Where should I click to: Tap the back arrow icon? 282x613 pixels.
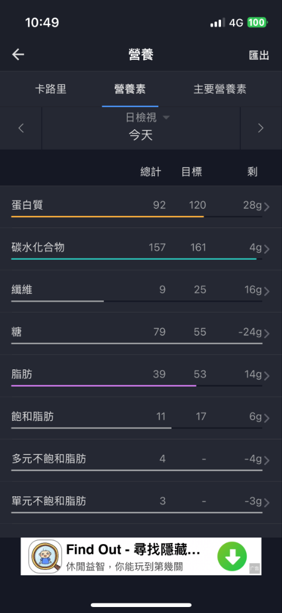[x=19, y=54]
